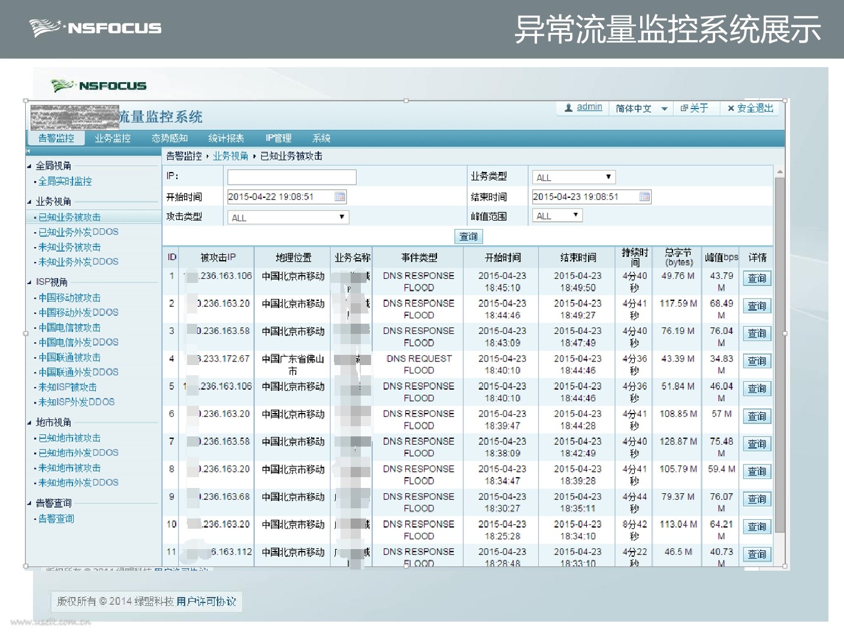Select 未知地市外发DDOS in sidebar
The height and width of the screenshot is (633, 844).
pyautogui.click(x=78, y=483)
